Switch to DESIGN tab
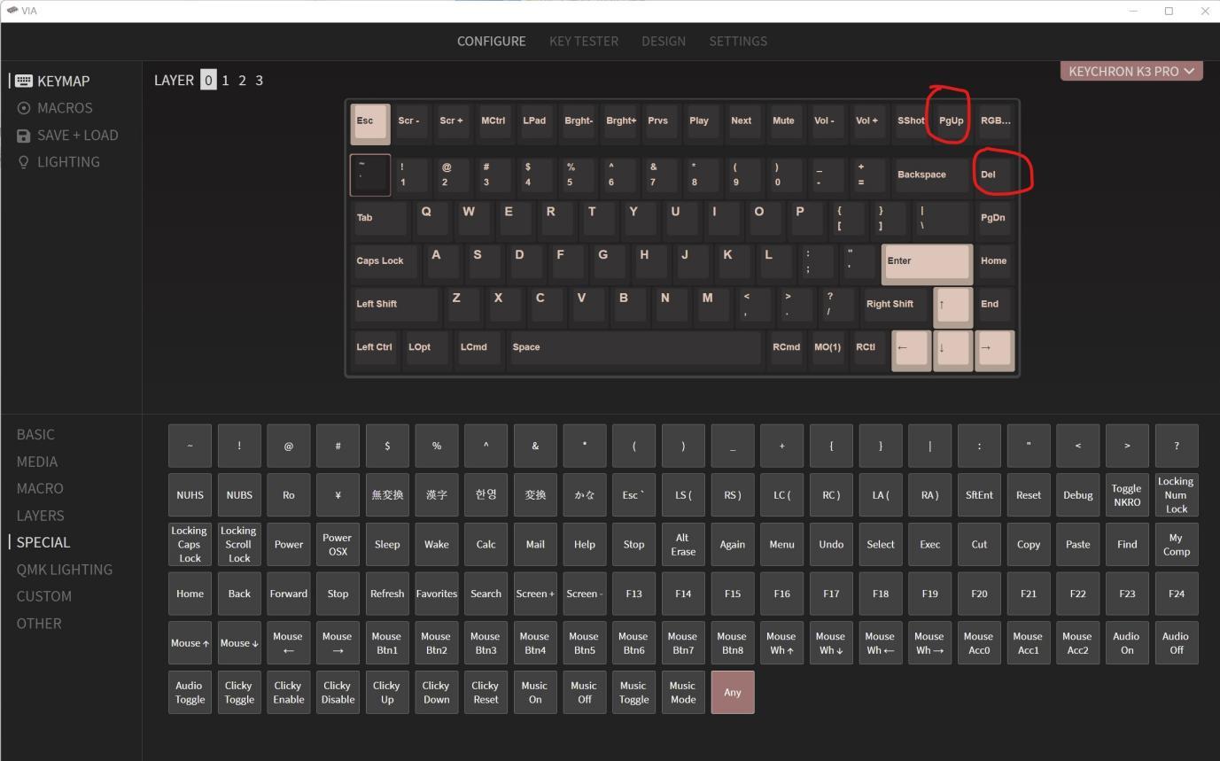Image resolution: width=1220 pixels, height=761 pixels. coord(664,41)
